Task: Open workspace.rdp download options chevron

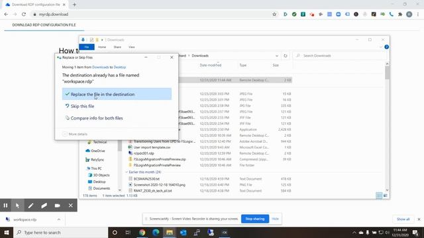Action: pos(59,219)
